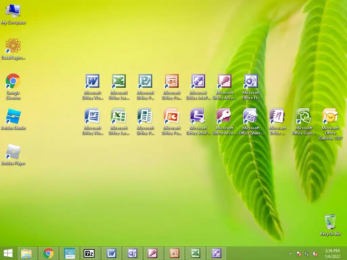Screen dimensions: 347x260
Task: Select the Access 2007 desktop shortcut
Action: coord(225,122)
